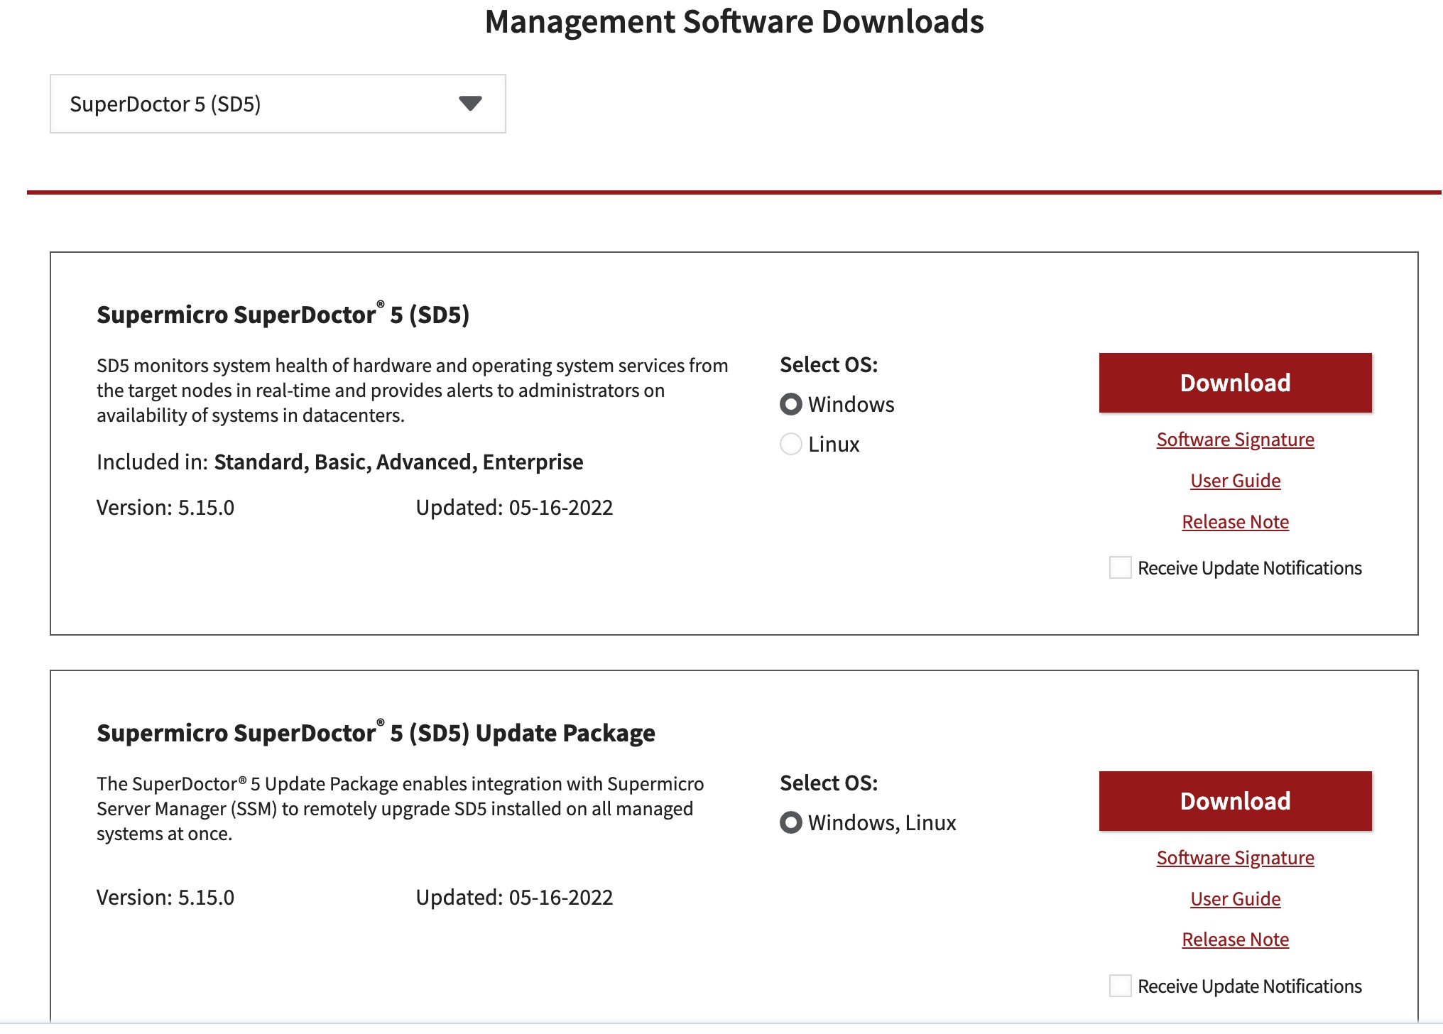The height and width of the screenshot is (1034, 1443).
Task: View Release Note for SD5 Update Package
Action: [x=1235, y=940]
